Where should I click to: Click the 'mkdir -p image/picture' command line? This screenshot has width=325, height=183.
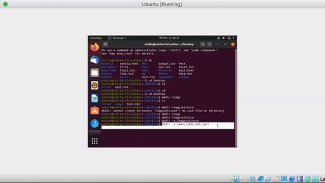[x=180, y=121]
